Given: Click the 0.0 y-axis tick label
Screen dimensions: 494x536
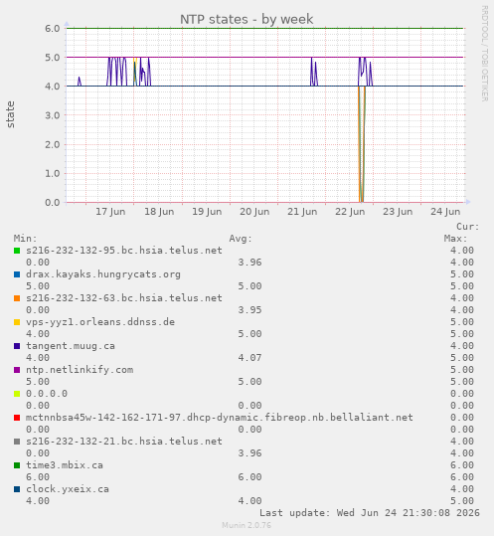Looking at the screenshot, I should 53,203.
